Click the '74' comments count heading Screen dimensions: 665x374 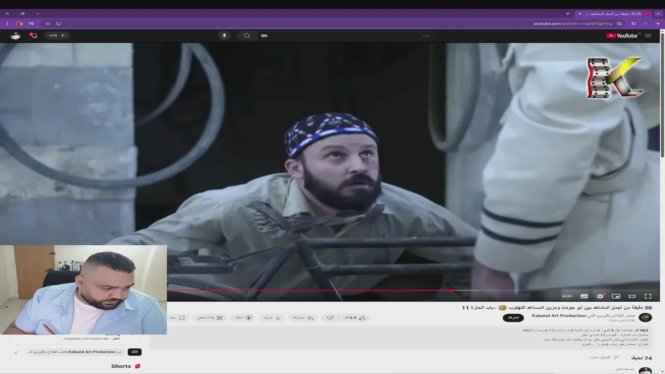(x=641, y=358)
